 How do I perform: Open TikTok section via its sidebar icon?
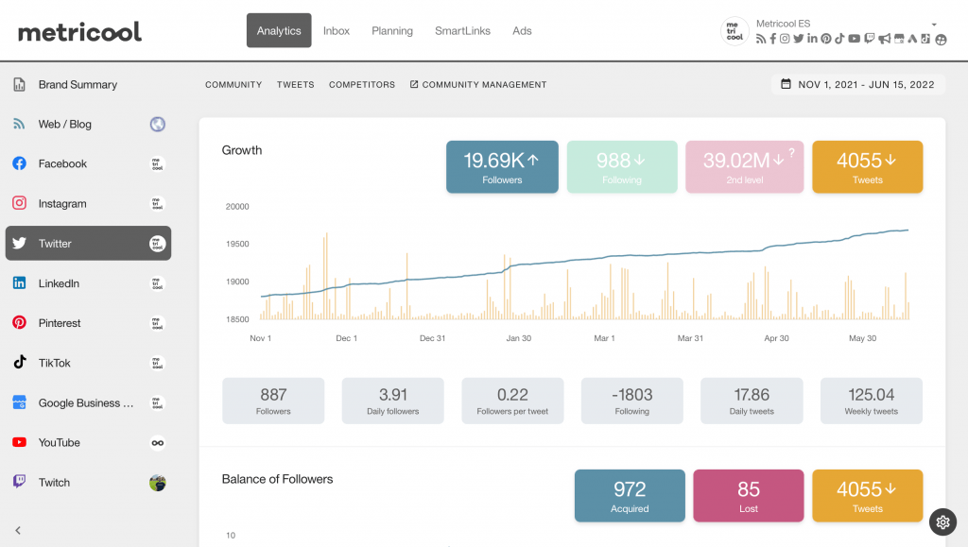tap(20, 362)
